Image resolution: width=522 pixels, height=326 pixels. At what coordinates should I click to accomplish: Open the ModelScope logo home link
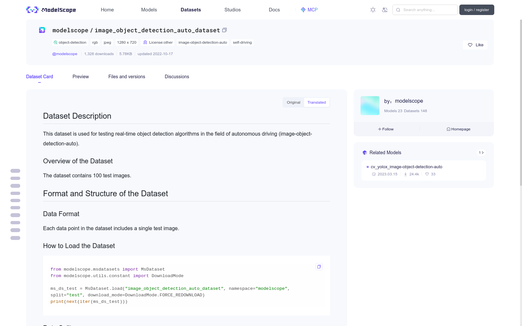51,10
